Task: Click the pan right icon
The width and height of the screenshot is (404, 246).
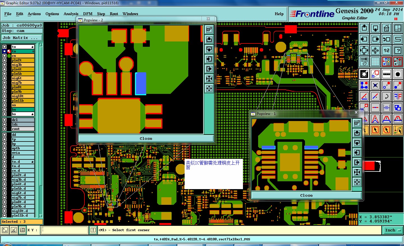Action: coord(375,39)
